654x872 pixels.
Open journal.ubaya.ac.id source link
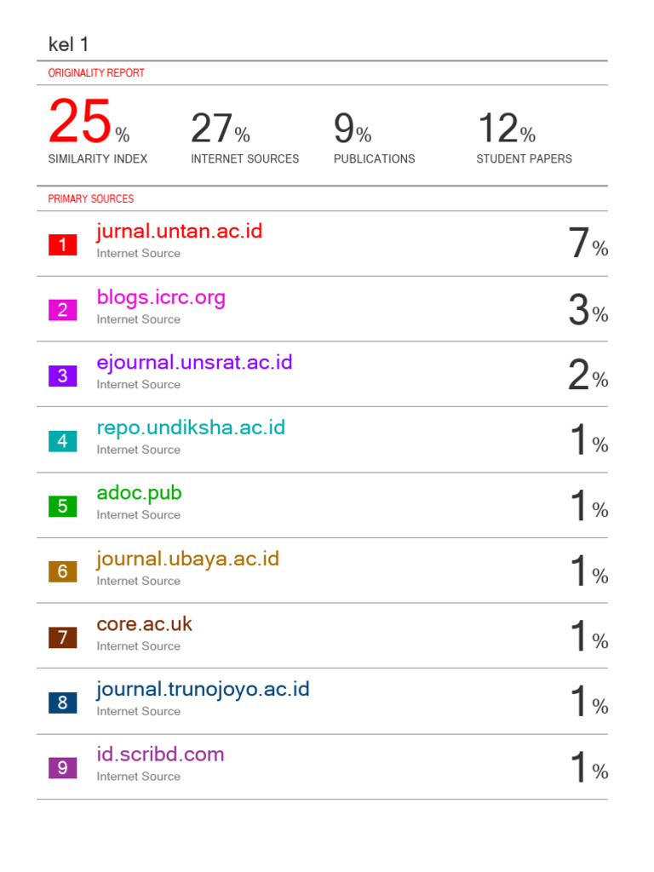187,559
